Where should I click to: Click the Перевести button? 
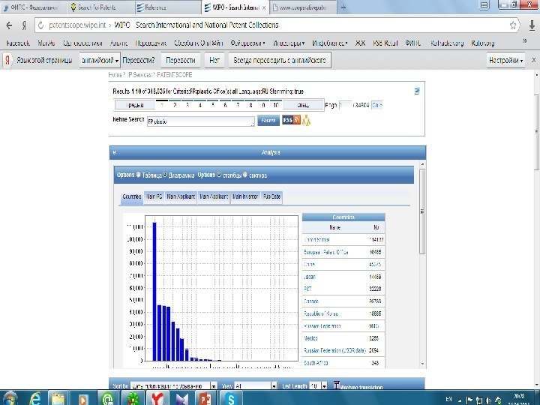[181, 60]
